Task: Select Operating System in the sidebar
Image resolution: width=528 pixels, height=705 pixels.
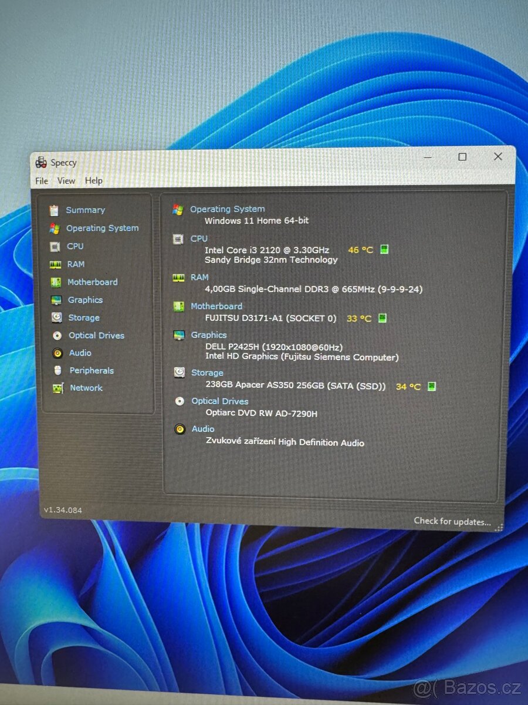Action: (103, 229)
